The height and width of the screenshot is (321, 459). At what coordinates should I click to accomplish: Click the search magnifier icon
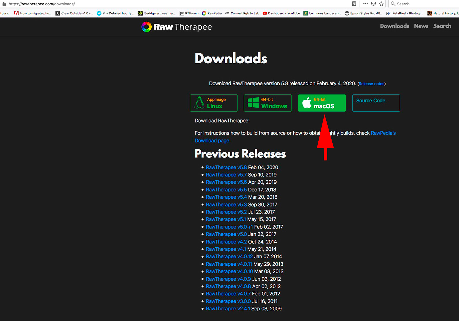[393, 4]
